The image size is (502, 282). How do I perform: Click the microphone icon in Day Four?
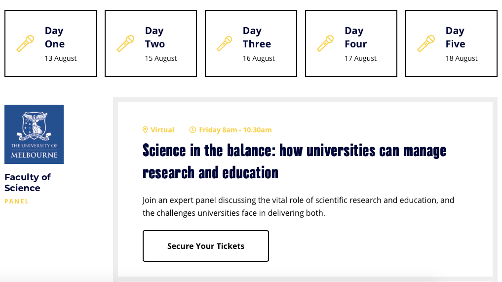325,43
